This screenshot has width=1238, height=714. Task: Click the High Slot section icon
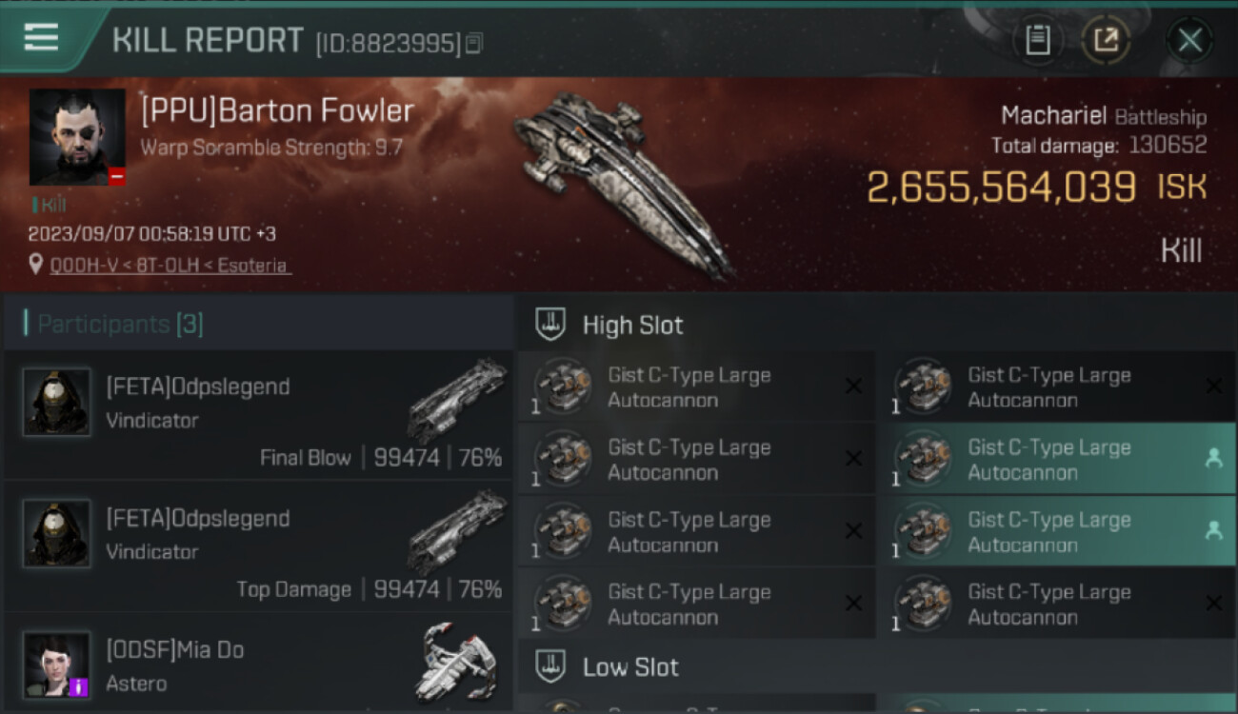[550, 325]
